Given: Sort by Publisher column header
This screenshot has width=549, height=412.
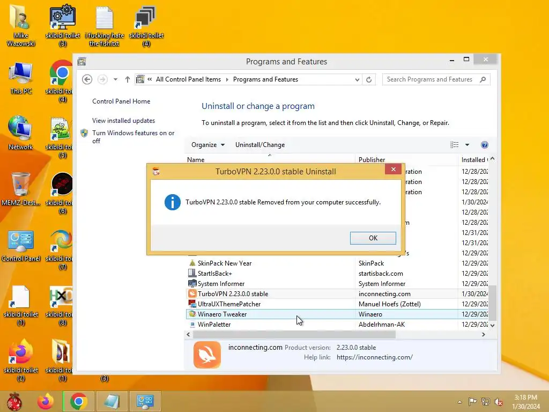Looking at the screenshot, I should point(372,160).
